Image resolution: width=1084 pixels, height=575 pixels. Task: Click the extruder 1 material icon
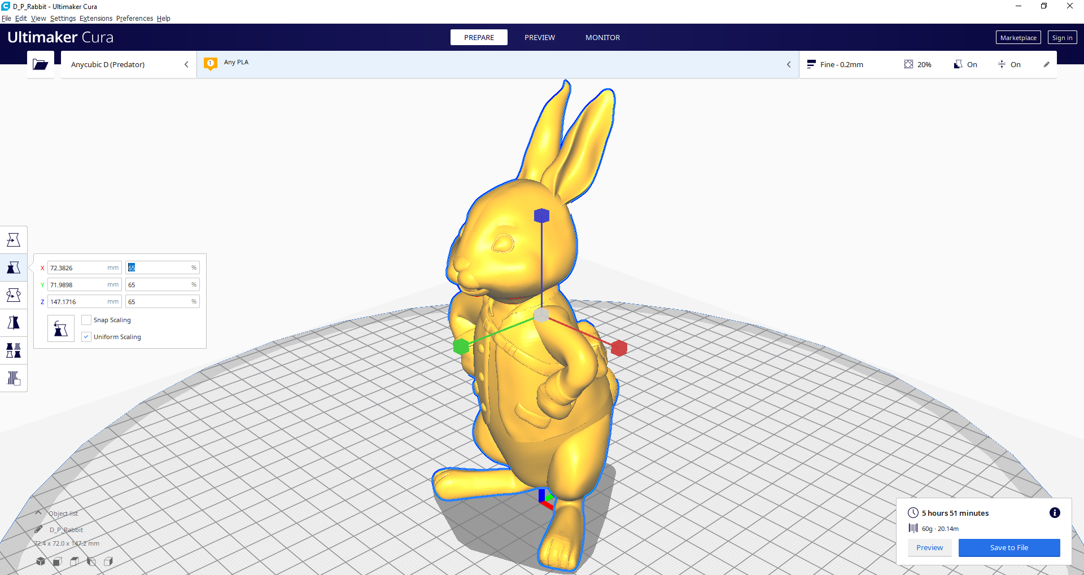211,64
